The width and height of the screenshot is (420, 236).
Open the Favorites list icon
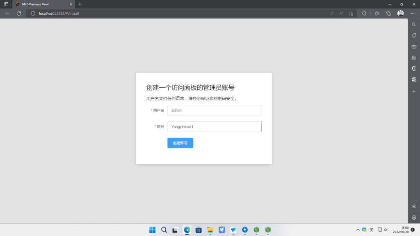tap(377, 14)
